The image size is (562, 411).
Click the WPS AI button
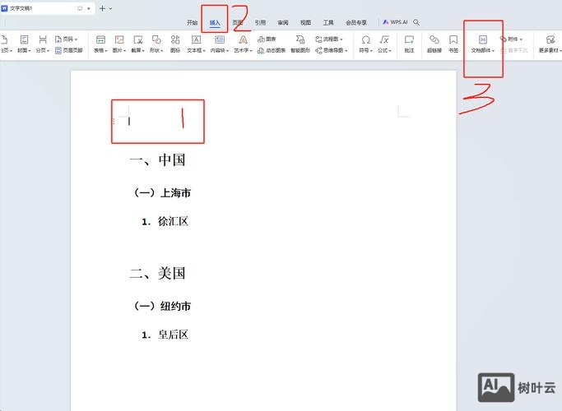[x=395, y=22]
